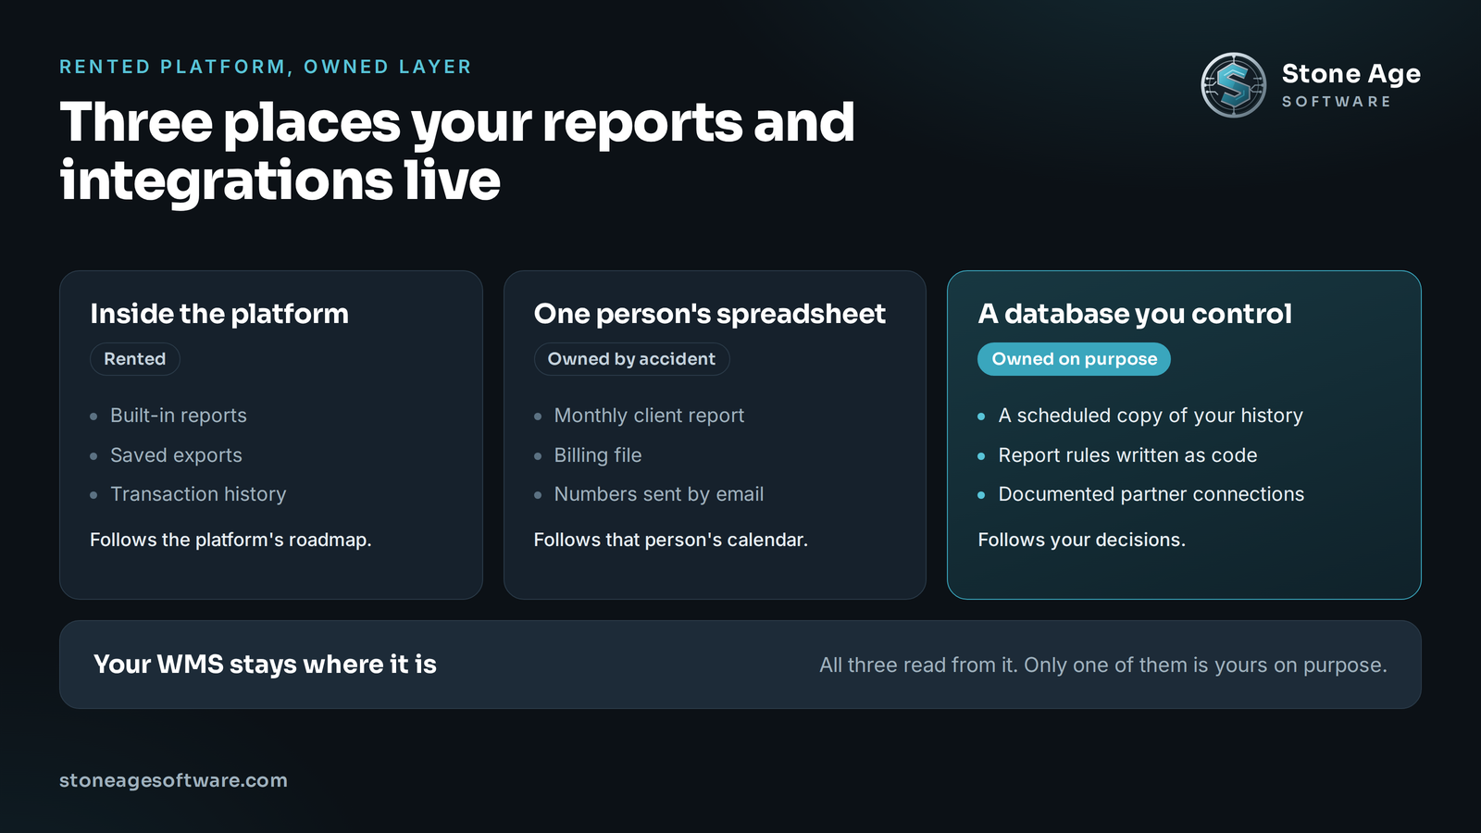1481x833 pixels.
Task: Click the "Saved exports" bullet
Action: [x=176, y=455]
